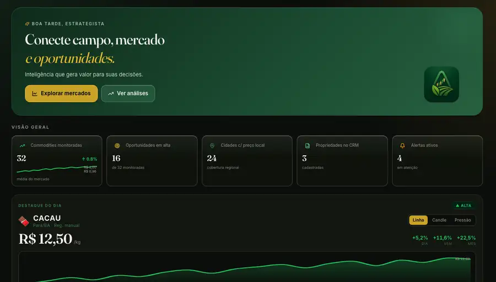
Task: Click the CACAU commodity title
Action: pos(47,218)
